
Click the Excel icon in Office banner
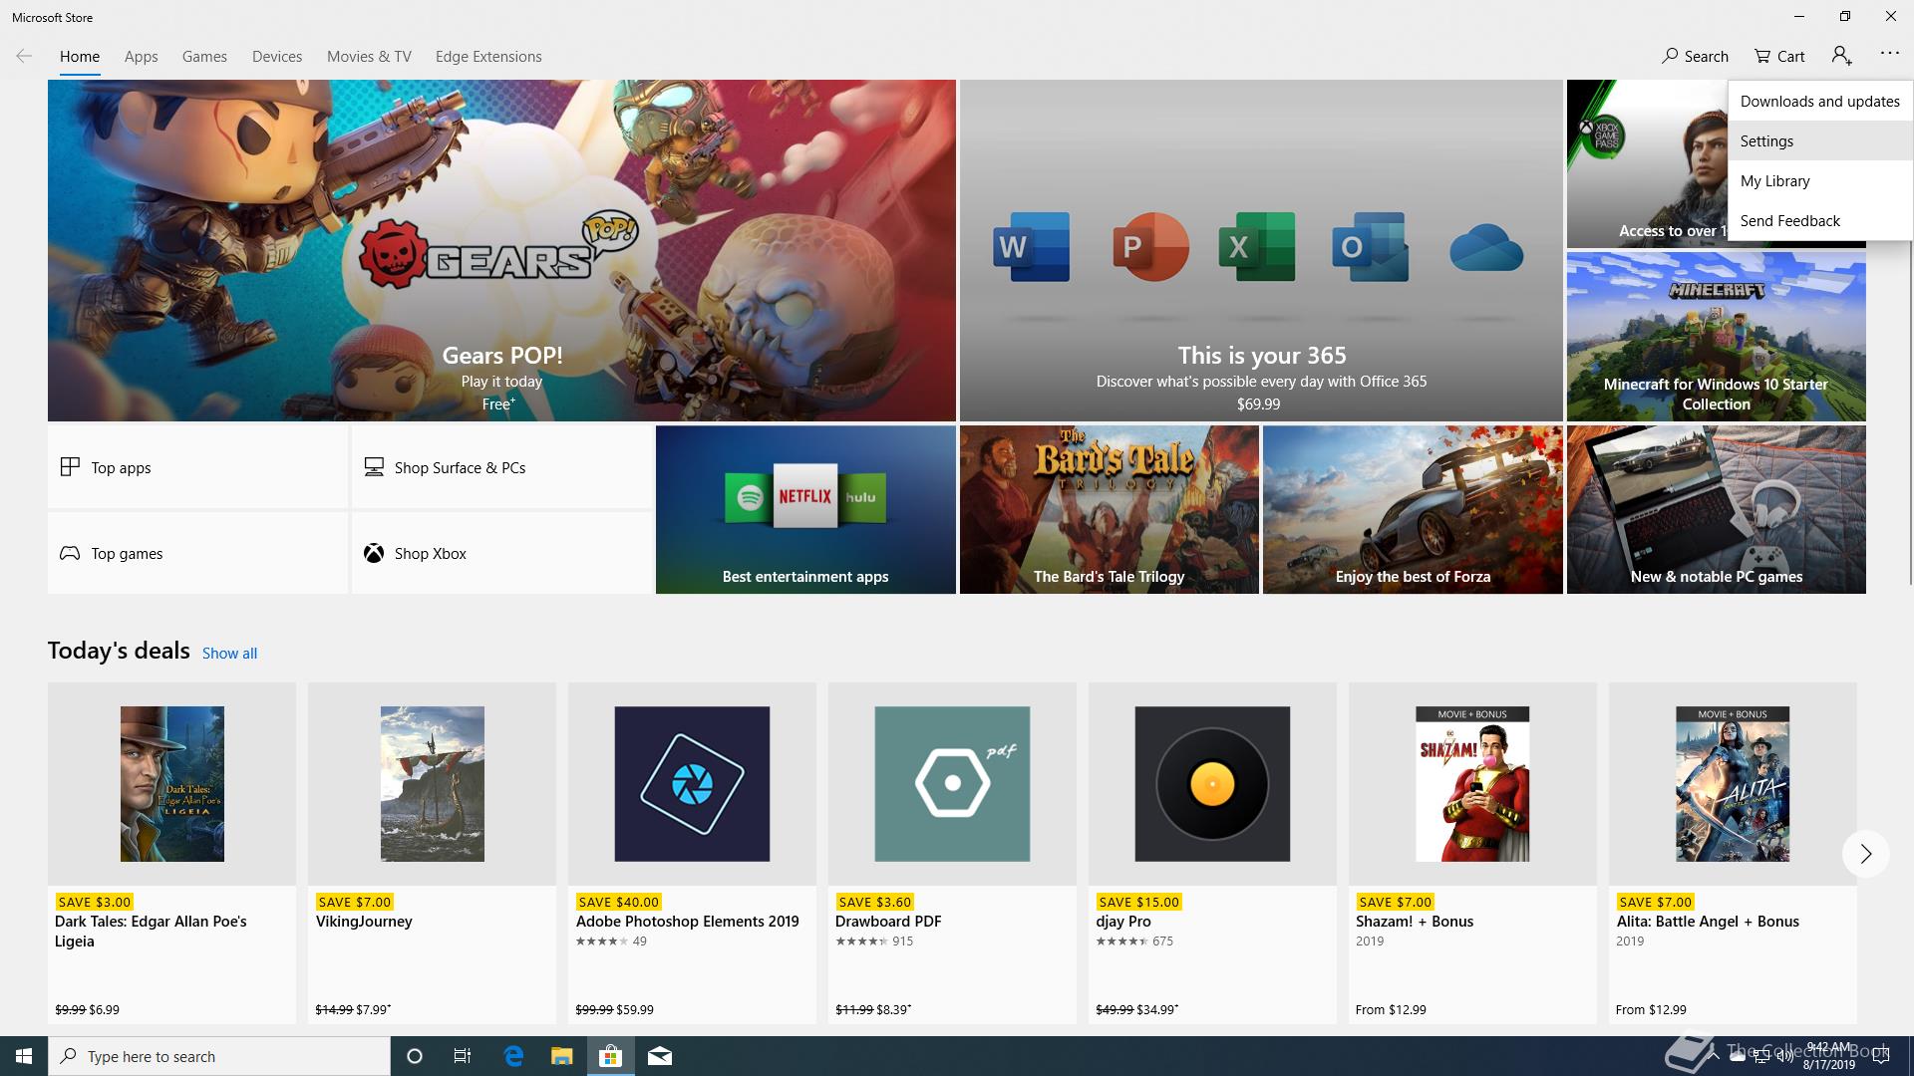pos(1256,246)
